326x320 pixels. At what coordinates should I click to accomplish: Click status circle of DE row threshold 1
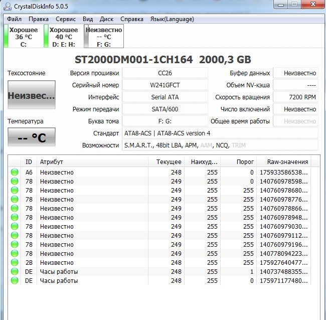coord(15,271)
